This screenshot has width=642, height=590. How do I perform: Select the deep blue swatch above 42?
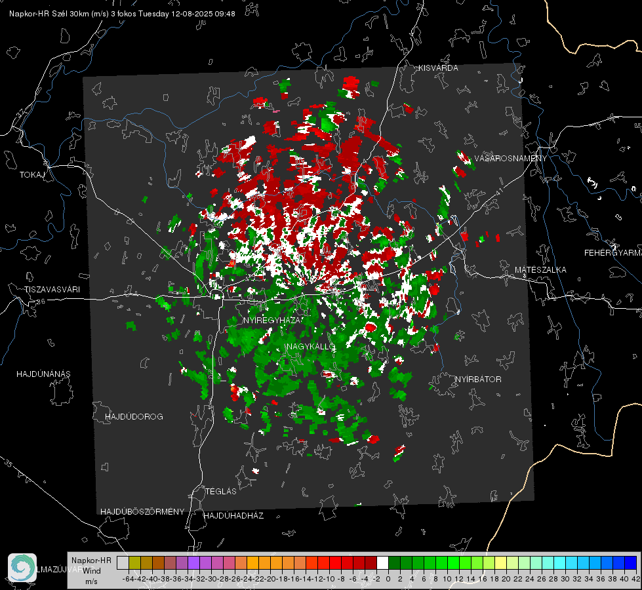pyautogui.click(x=631, y=563)
